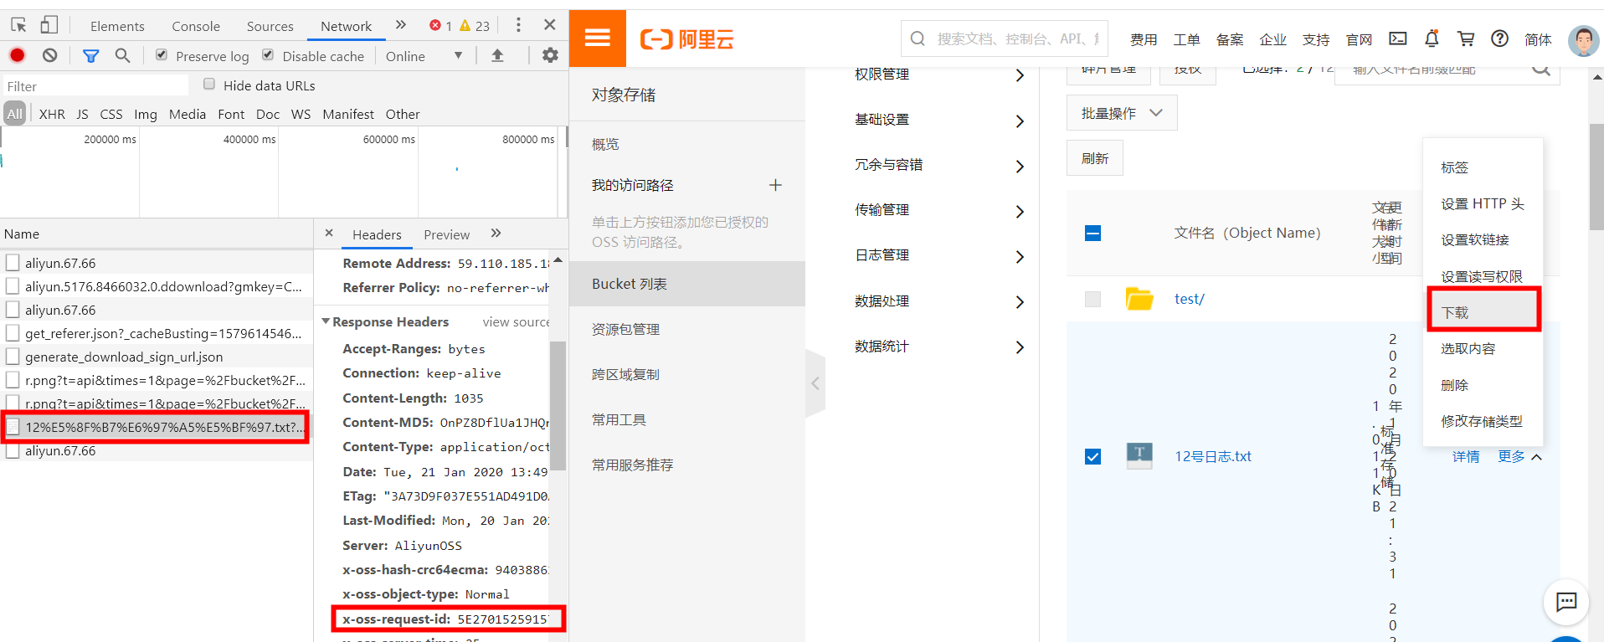Clear the network log
This screenshot has height=642, width=1604.
pos(50,55)
